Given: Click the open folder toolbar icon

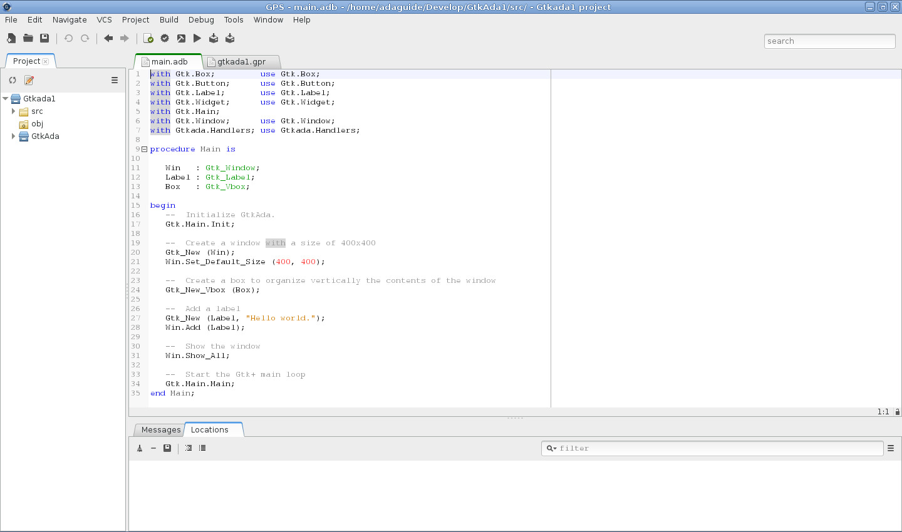Looking at the screenshot, I should (x=28, y=39).
